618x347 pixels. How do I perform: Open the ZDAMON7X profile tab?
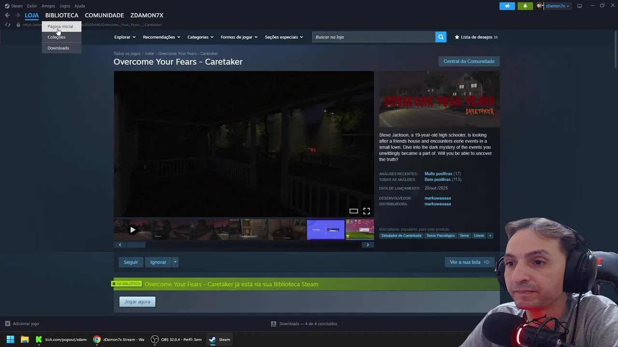click(x=147, y=15)
